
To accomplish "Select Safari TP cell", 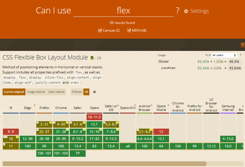I will pyautogui.click(x=78, y=153).
